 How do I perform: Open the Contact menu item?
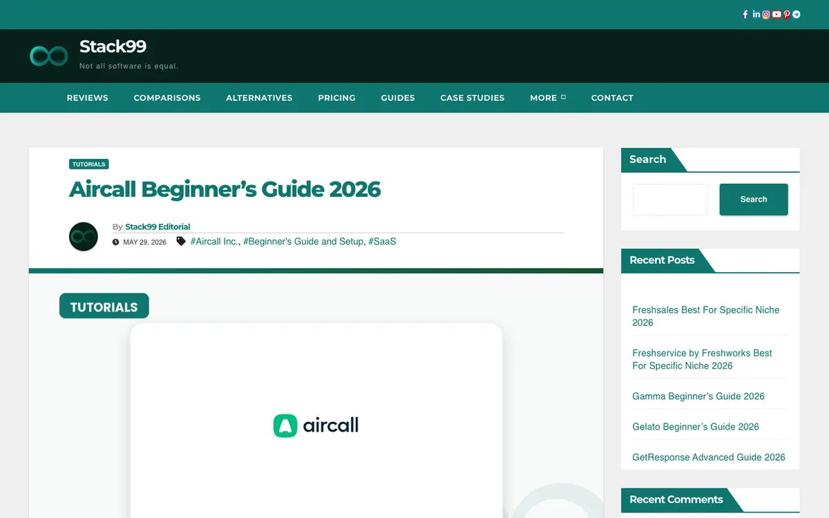[x=612, y=98]
